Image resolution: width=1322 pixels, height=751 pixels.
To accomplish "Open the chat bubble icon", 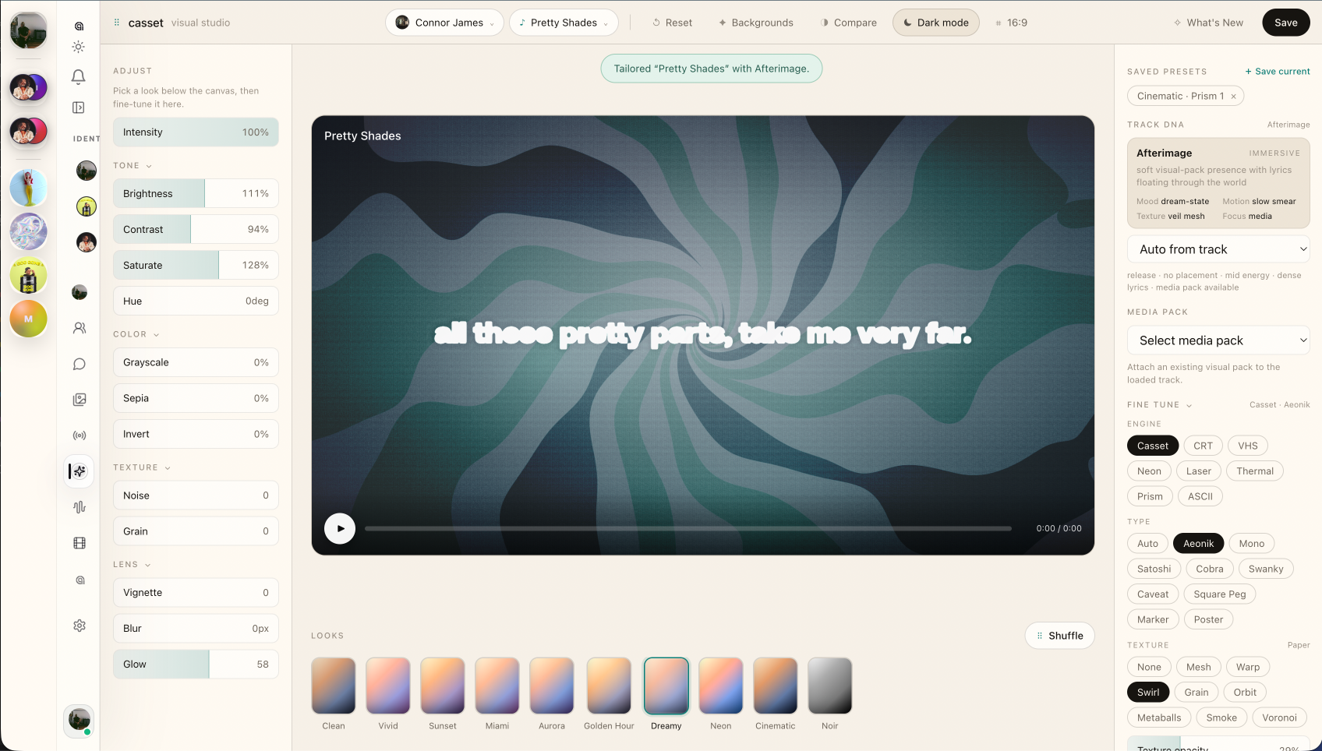I will [80, 364].
